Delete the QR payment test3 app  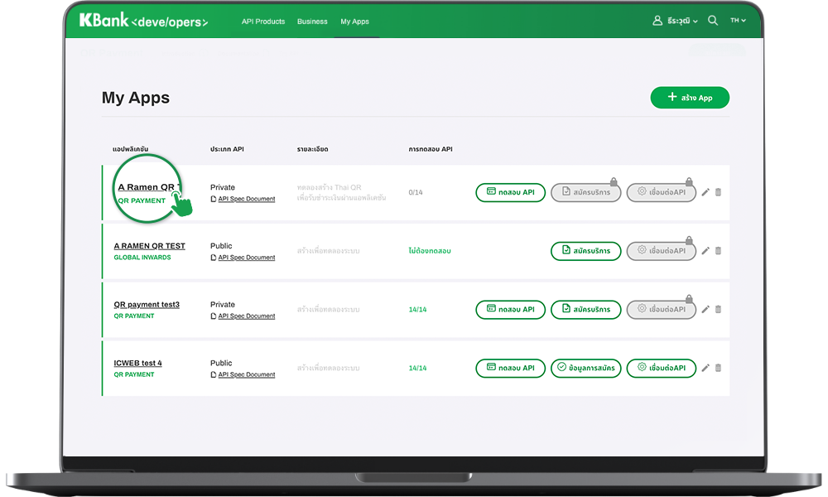click(x=718, y=310)
